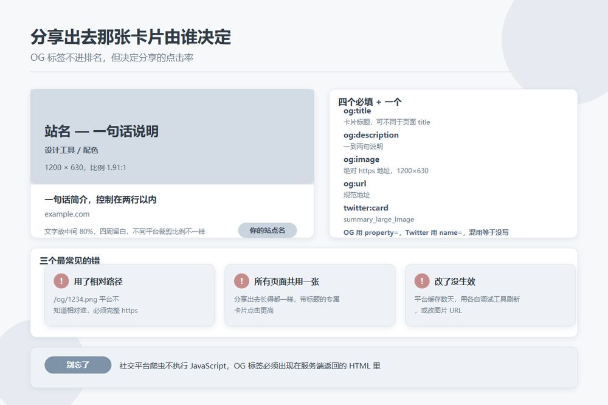Click the 1200 × 630，比例 1.91:1 text

click(85, 167)
